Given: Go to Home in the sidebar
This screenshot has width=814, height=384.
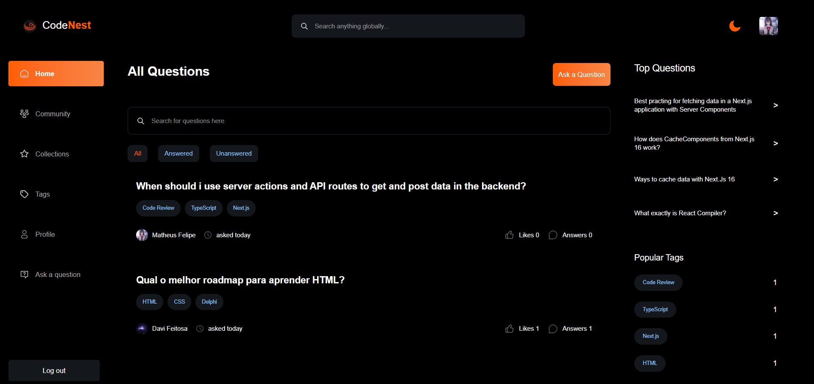Looking at the screenshot, I should point(56,74).
